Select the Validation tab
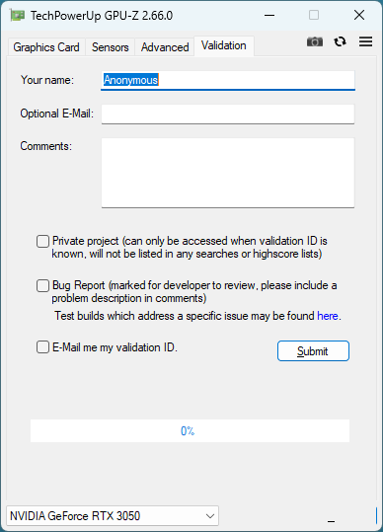383x532 pixels. click(x=224, y=45)
